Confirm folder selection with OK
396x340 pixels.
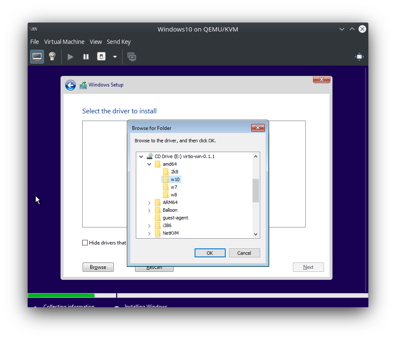pos(210,253)
